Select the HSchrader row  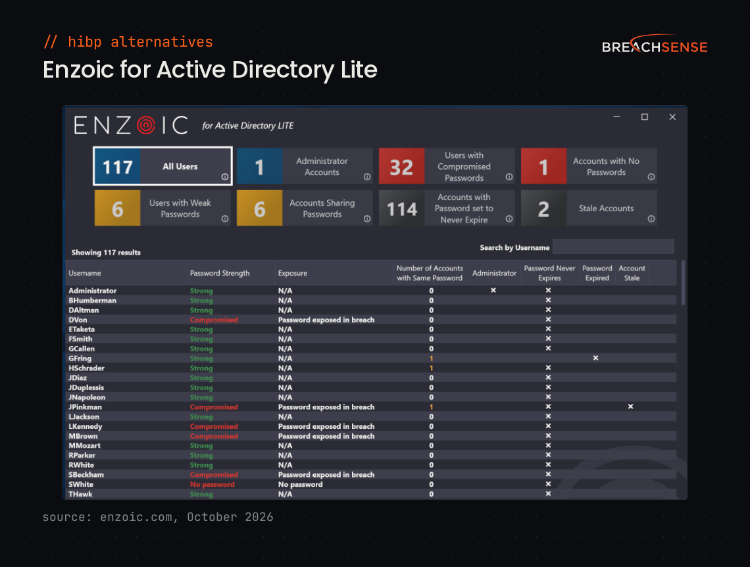[x=370, y=368]
